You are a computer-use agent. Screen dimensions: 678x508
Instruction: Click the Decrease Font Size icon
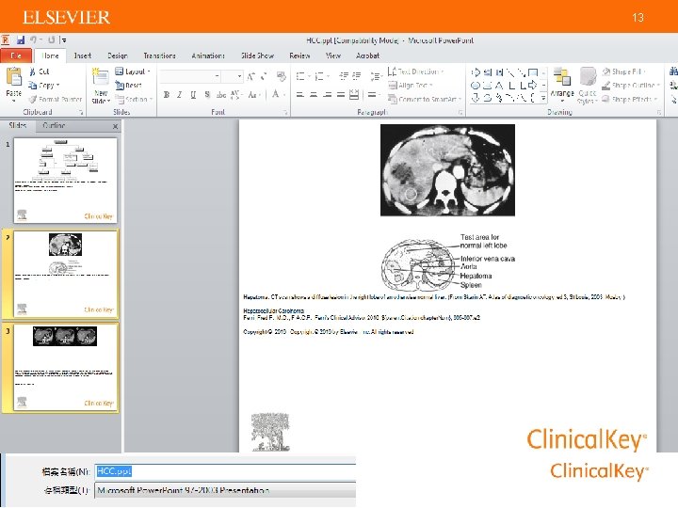click(264, 76)
